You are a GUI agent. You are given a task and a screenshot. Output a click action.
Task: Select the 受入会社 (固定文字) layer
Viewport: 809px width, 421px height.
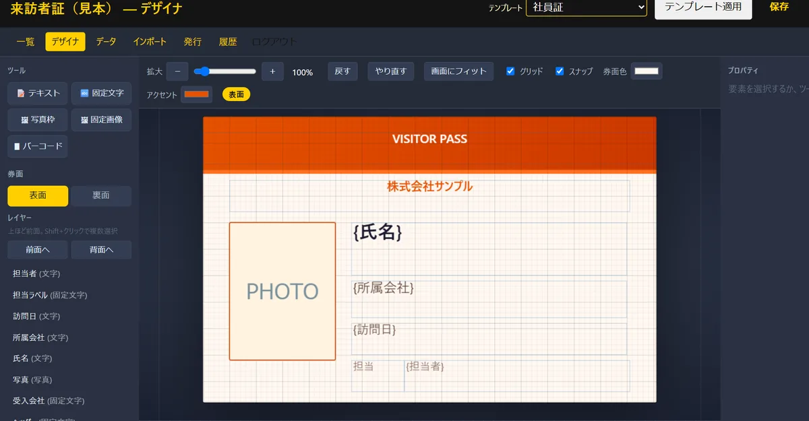(x=69, y=401)
